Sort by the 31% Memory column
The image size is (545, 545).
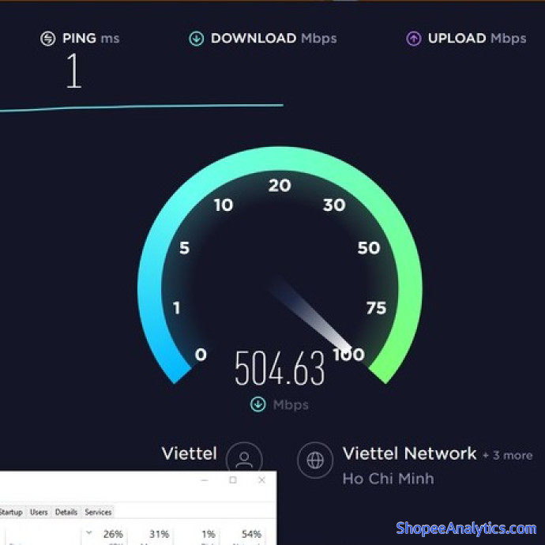[x=159, y=534]
